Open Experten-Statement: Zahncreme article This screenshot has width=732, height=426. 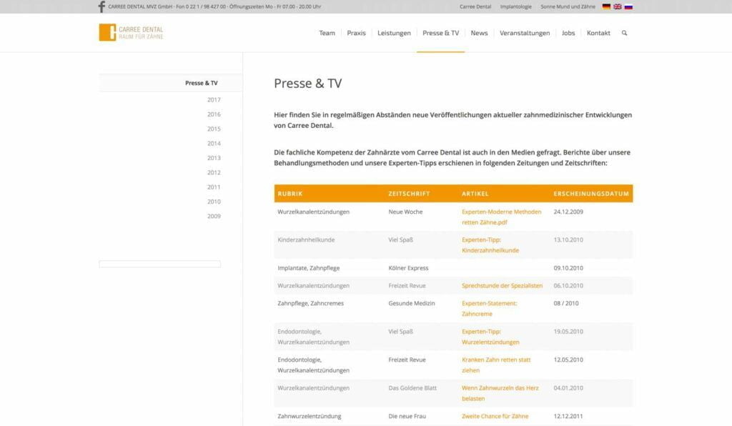pos(489,308)
